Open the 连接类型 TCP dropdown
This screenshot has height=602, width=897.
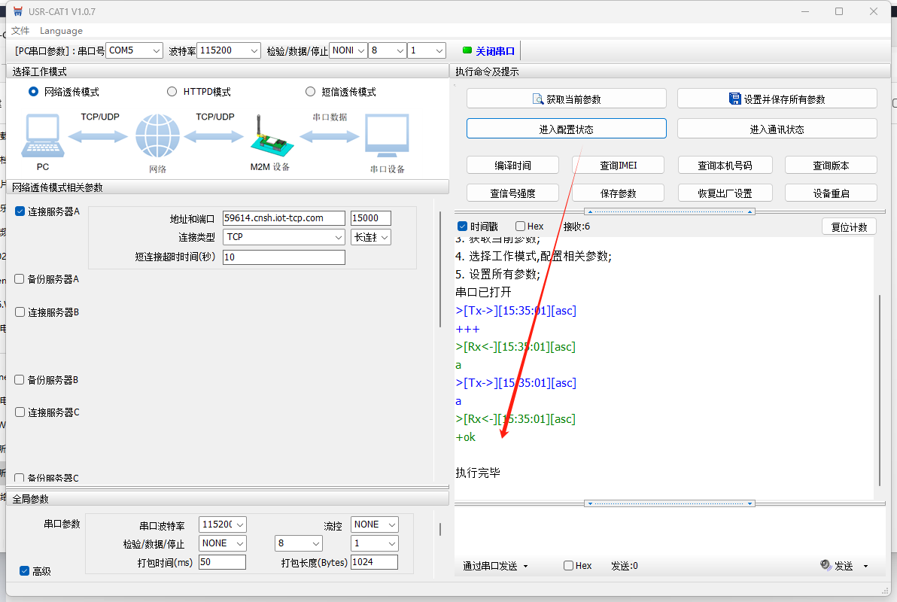tap(284, 237)
